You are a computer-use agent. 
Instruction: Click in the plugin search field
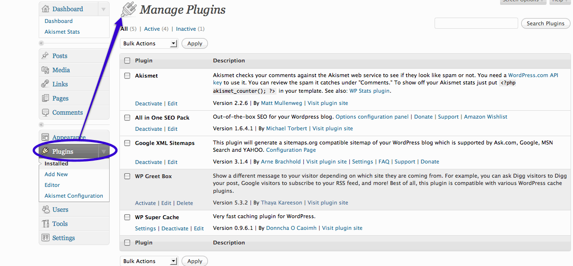[476, 23]
